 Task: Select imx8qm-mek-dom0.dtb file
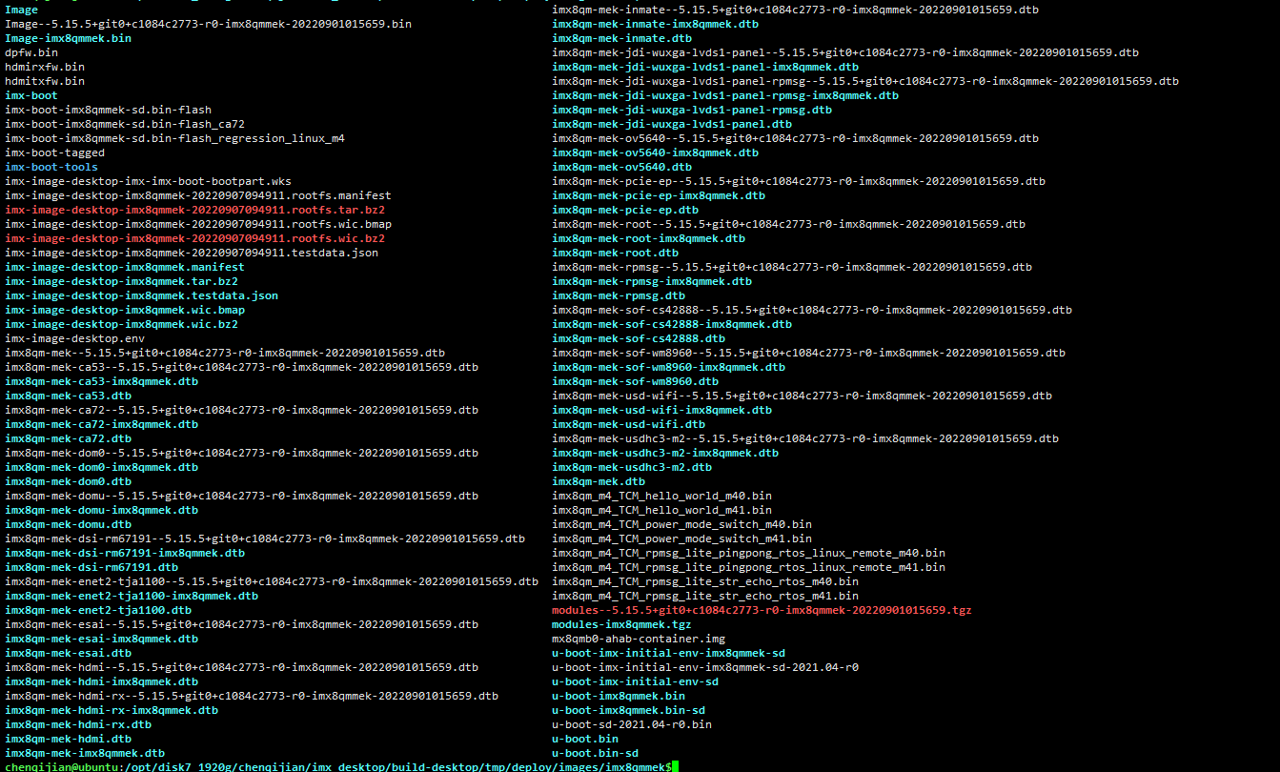[x=69, y=481]
